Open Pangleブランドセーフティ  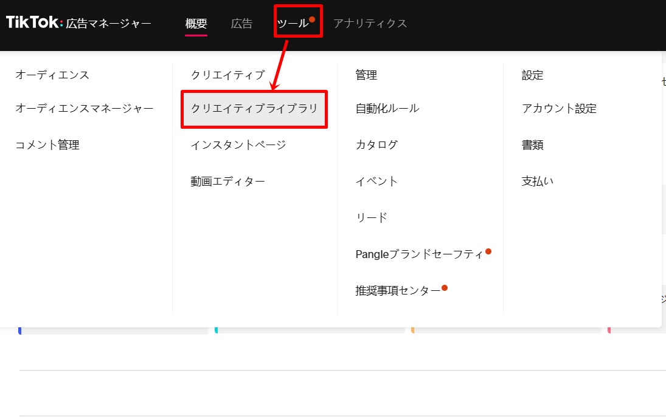click(x=419, y=254)
